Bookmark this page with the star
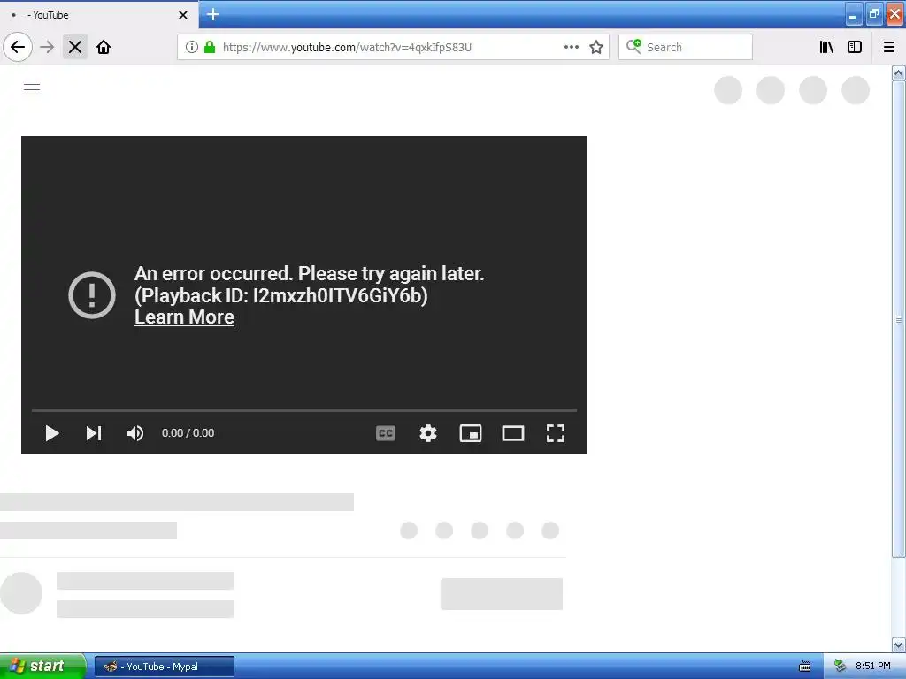This screenshot has height=679, width=906. coord(596,47)
